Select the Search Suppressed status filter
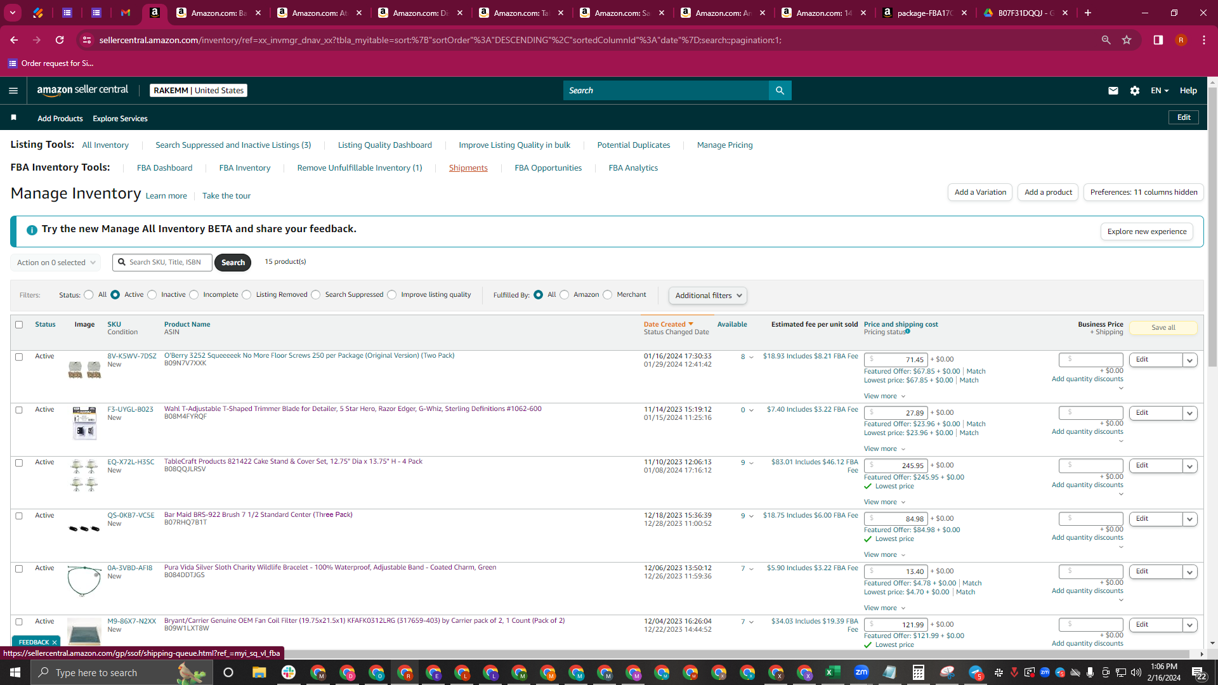 [x=316, y=295]
